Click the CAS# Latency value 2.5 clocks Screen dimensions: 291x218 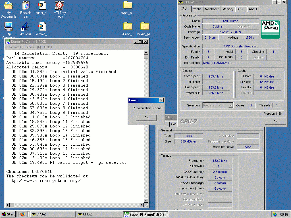[x=220, y=172]
